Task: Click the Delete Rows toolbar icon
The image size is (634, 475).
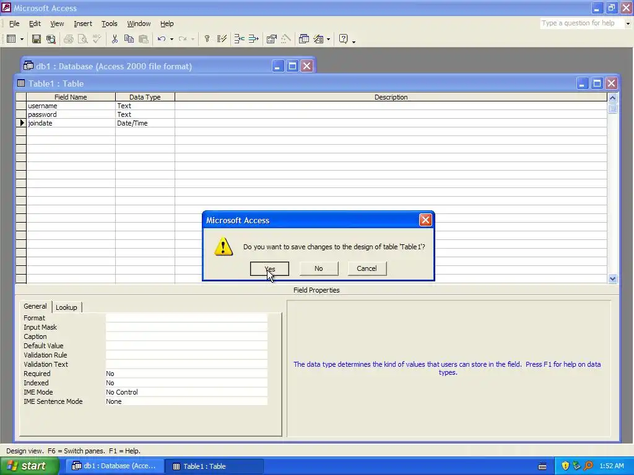Action: click(x=253, y=39)
